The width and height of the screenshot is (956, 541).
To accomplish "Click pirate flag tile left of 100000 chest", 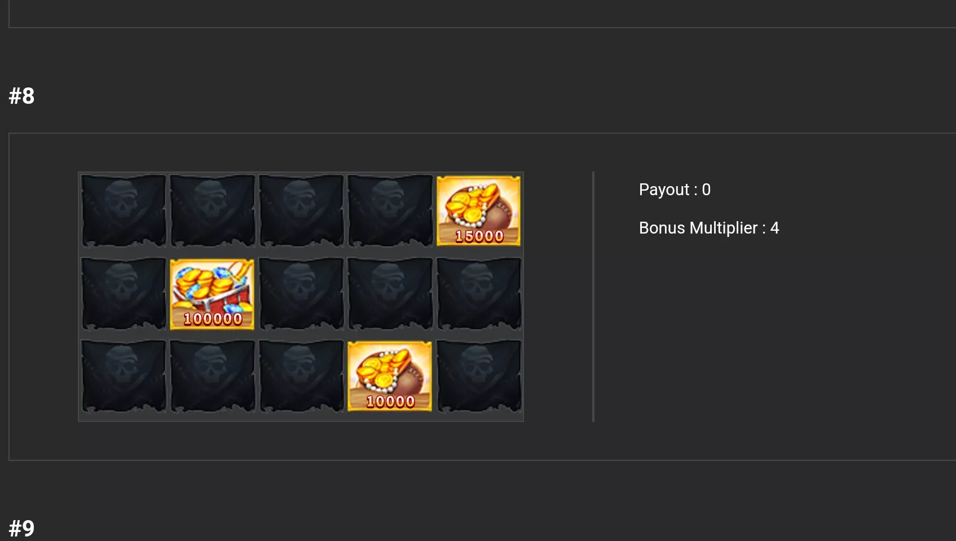I will click(124, 294).
